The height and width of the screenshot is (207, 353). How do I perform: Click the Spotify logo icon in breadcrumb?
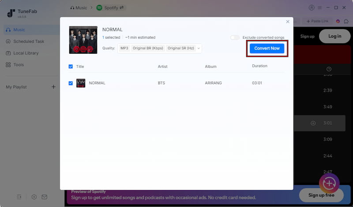[99, 8]
